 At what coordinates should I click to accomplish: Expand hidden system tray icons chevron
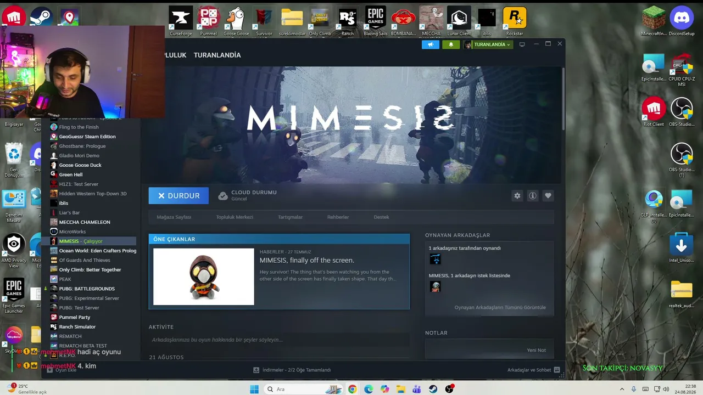[x=622, y=389]
